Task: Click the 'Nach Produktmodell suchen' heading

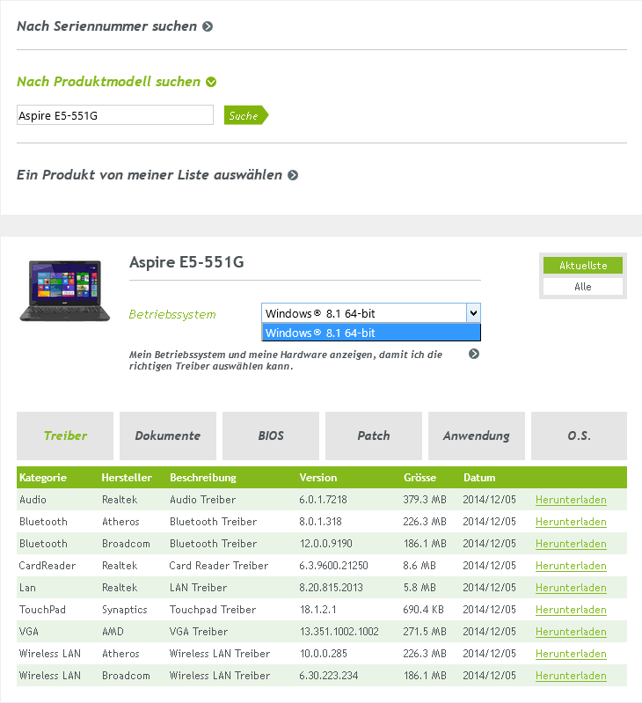Action: click(x=108, y=82)
